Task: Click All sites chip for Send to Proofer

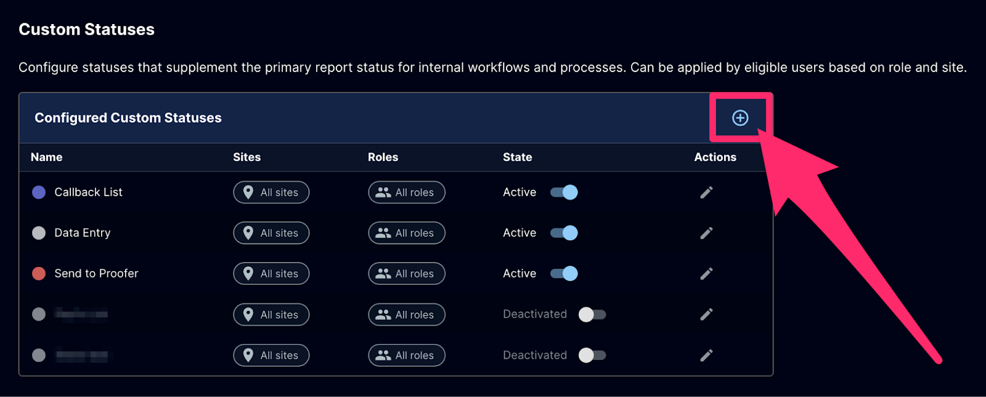Action: [271, 274]
